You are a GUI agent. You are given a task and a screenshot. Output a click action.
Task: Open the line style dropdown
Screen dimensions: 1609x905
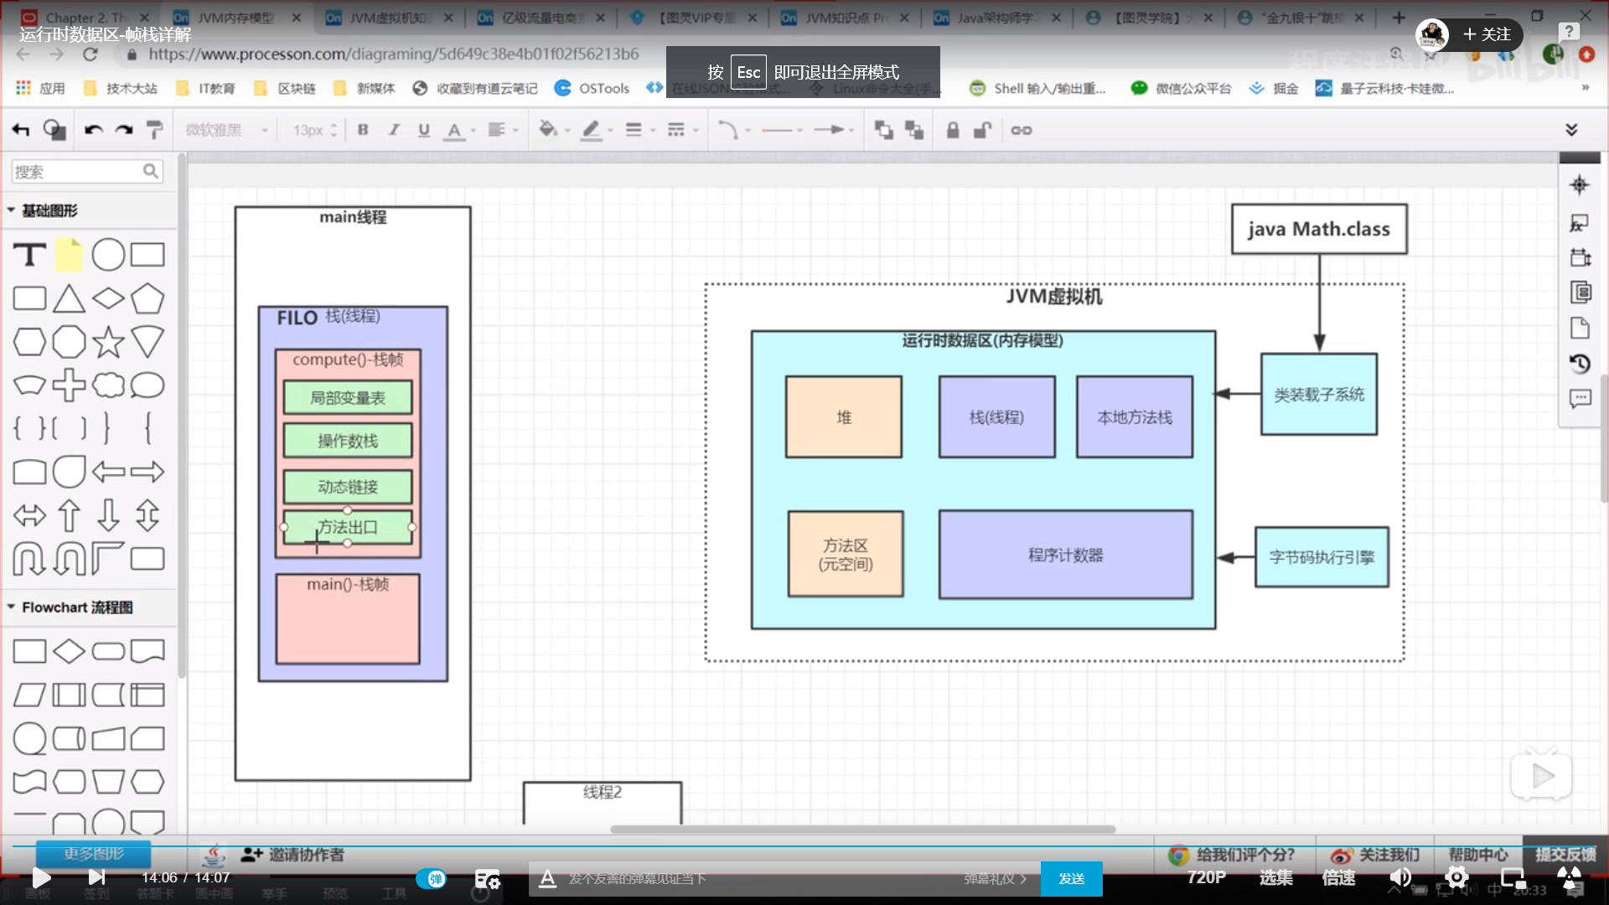click(682, 130)
